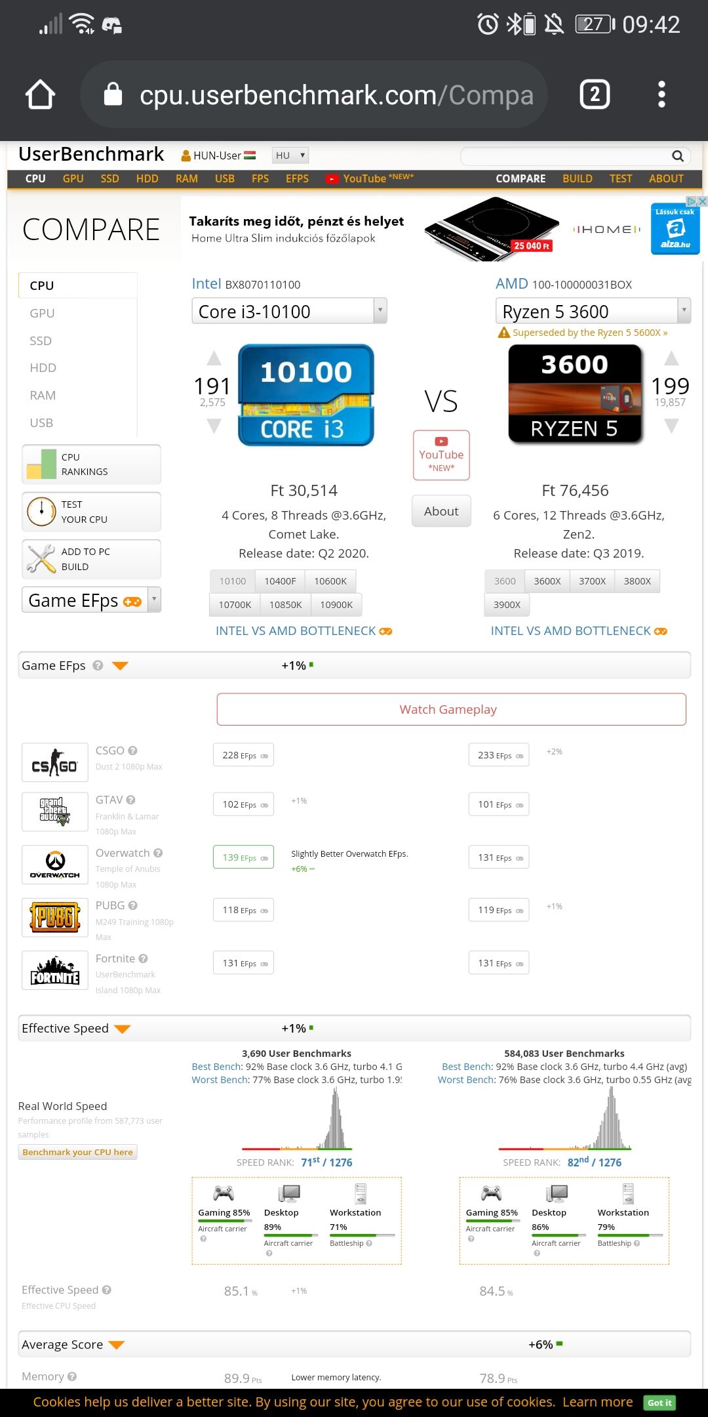Click the Add to PC Build tools icon
The width and height of the screenshot is (708, 1417).
click(41, 559)
